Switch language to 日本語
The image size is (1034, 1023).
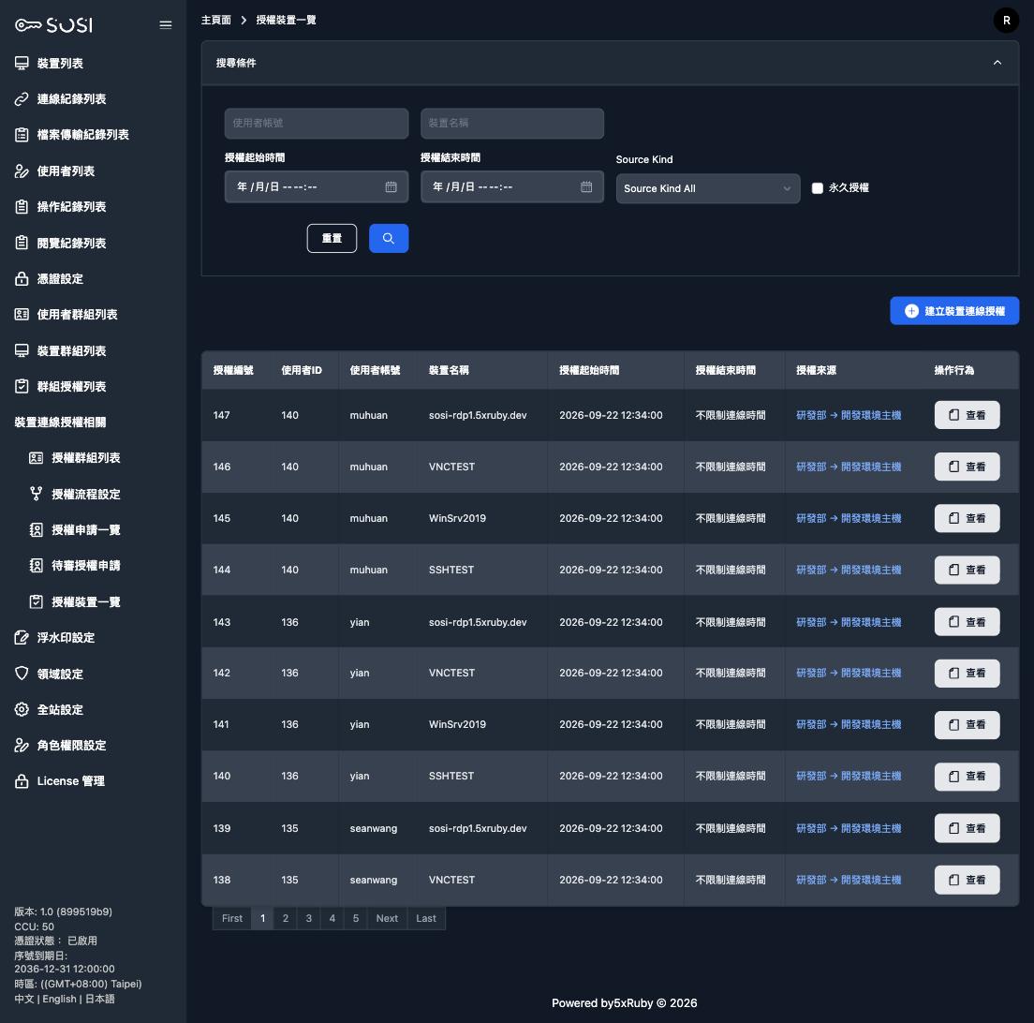(100, 999)
